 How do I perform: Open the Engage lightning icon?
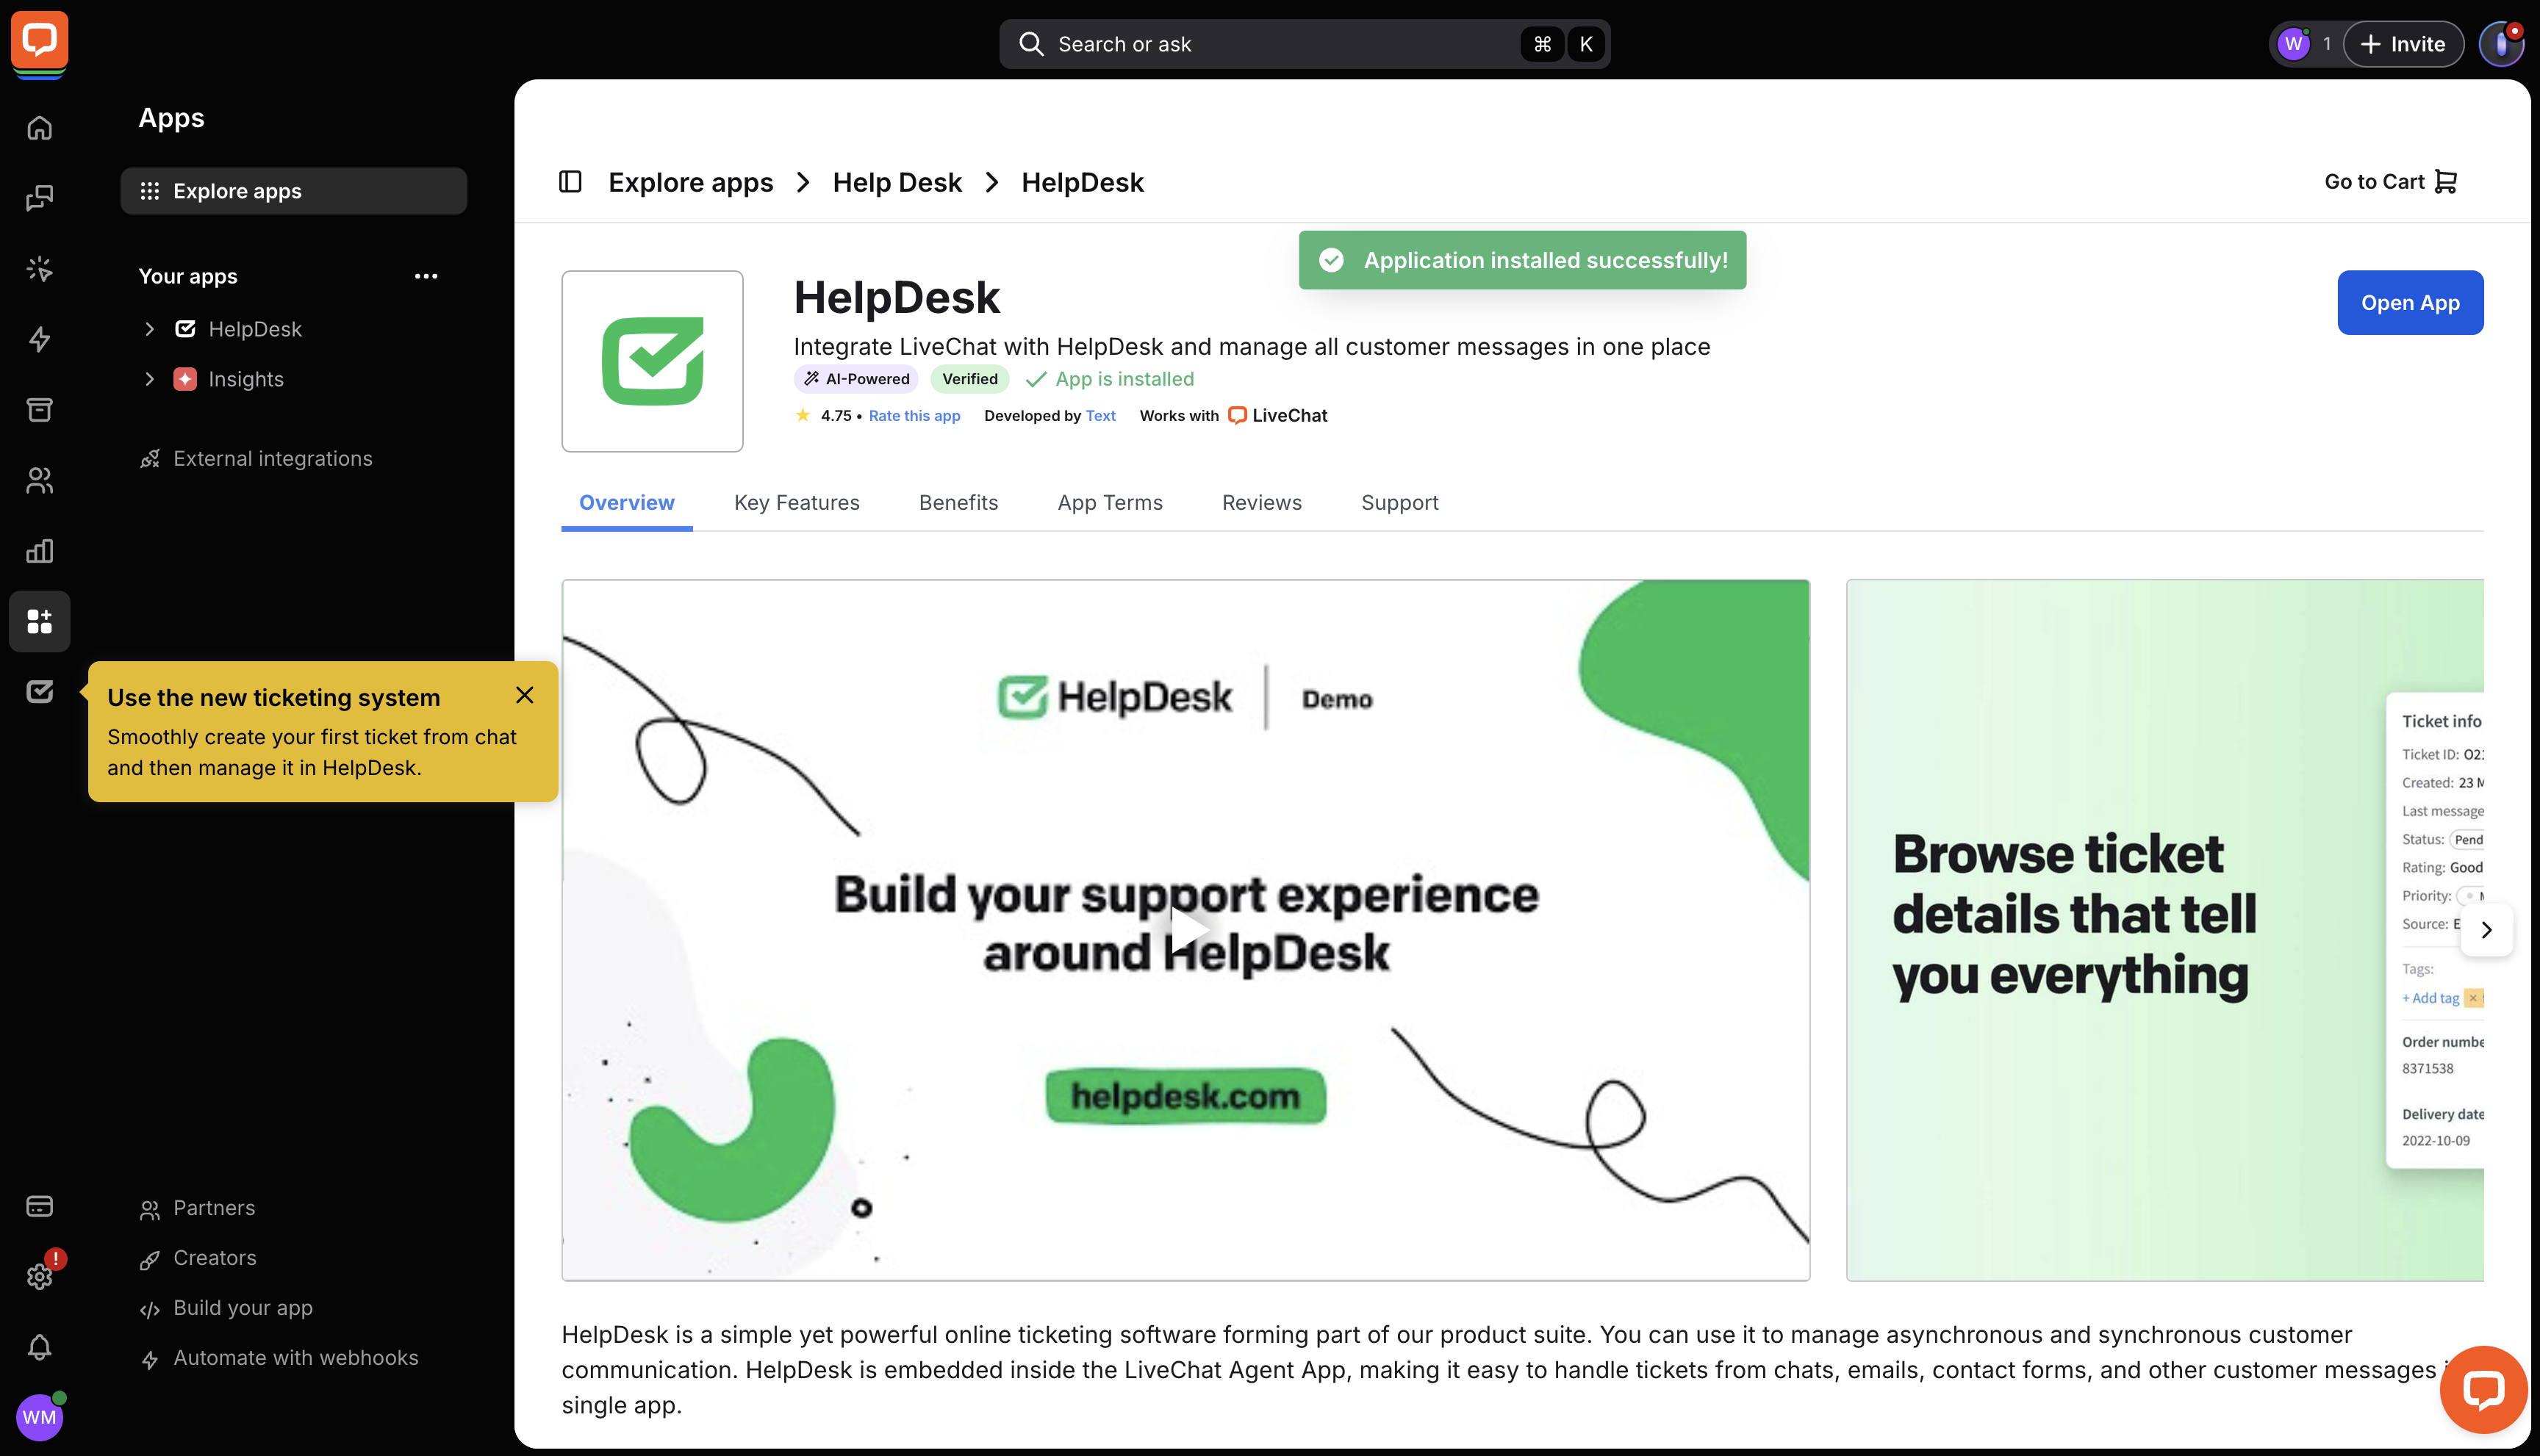(39, 340)
